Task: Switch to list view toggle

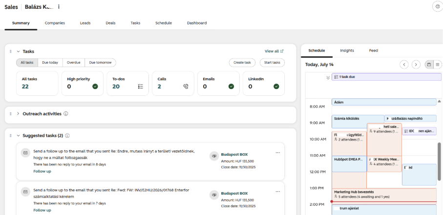Action: point(437,64)
